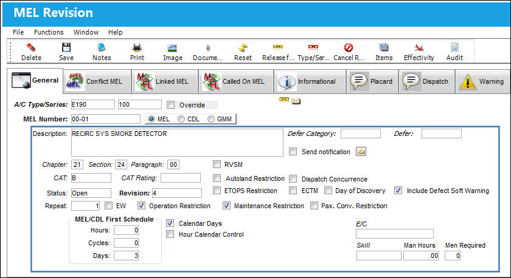
Task: Click the Cancel Revision toolbar icon
Action: [349, 48]
